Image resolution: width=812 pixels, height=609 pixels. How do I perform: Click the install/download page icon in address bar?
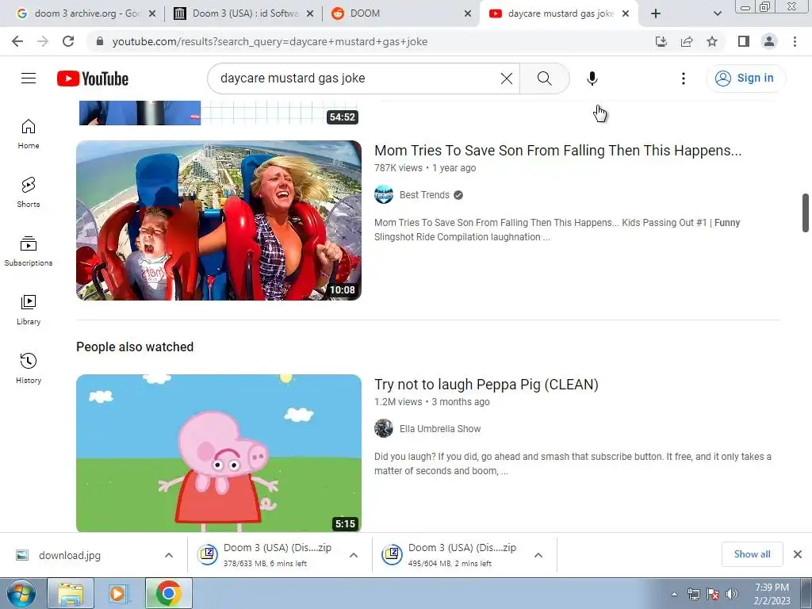pyautogui.click(x=661, y=41)
